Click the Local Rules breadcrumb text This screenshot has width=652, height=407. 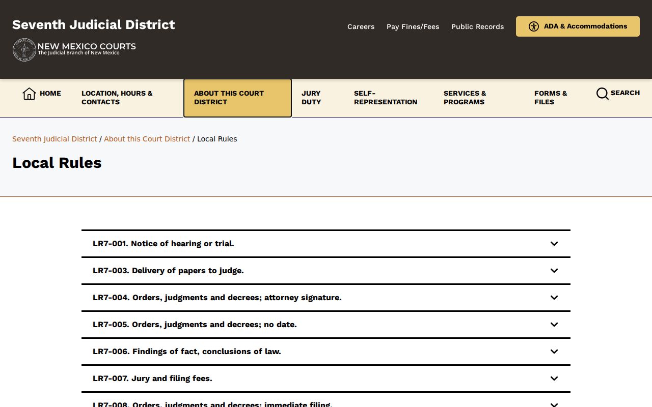click(x=217, y=139)
